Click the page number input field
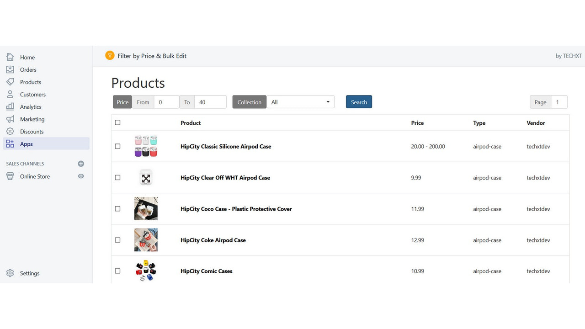 [x=558, y=102]
